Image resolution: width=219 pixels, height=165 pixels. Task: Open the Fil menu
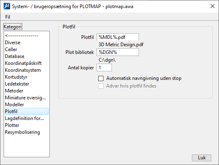[8, 17]
